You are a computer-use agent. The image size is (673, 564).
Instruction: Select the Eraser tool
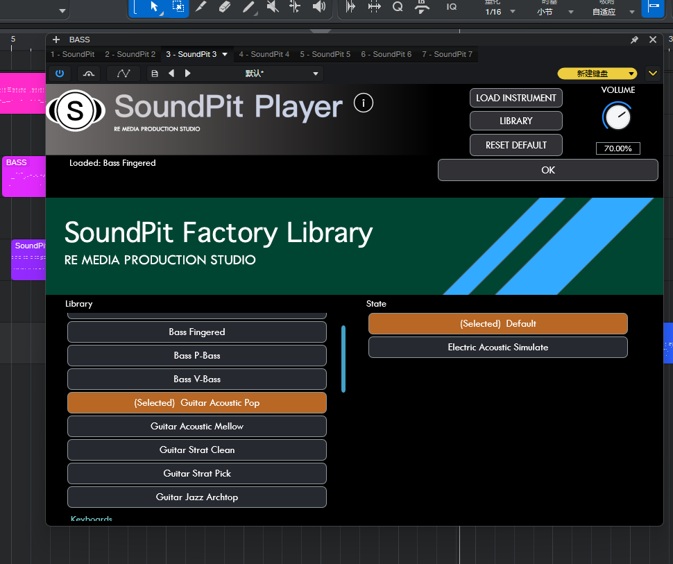(225, 7)
